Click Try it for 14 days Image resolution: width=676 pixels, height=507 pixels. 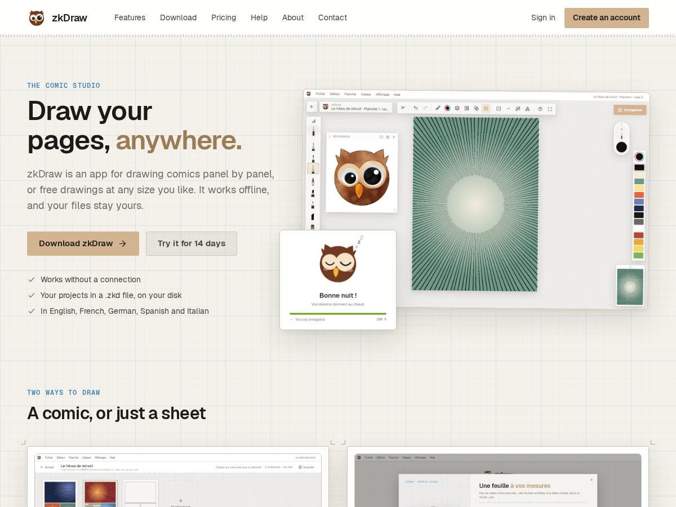(x=192, y=243)
